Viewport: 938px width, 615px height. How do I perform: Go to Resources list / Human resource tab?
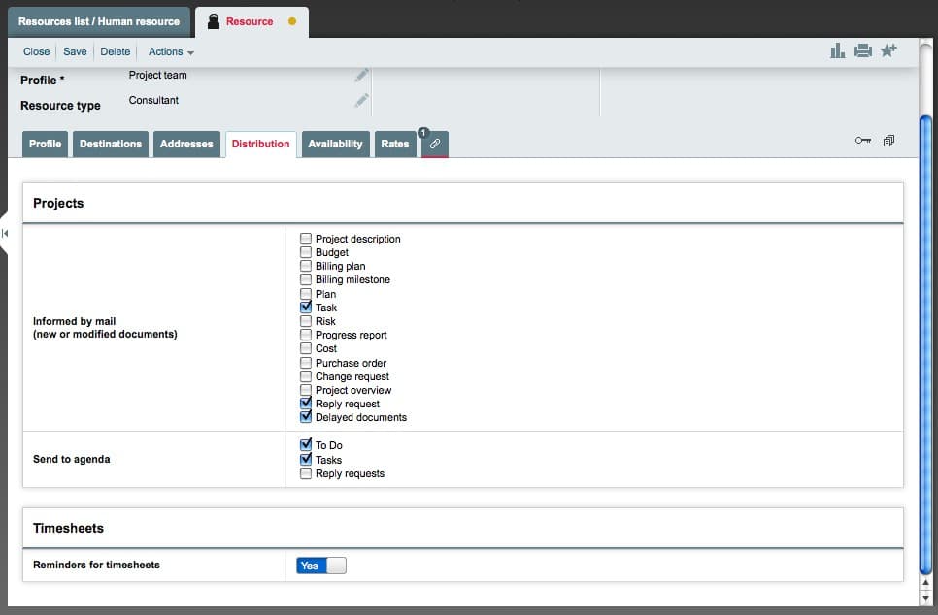point(98,21)
